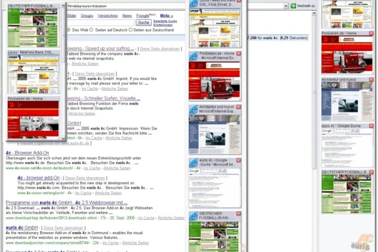
Task: Click the Internet Explorer icon of DEUTSCHER FUSSBALL-BUND
Action: coord(193,216)
